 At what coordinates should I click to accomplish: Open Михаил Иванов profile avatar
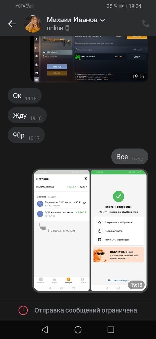coord(33,24)
